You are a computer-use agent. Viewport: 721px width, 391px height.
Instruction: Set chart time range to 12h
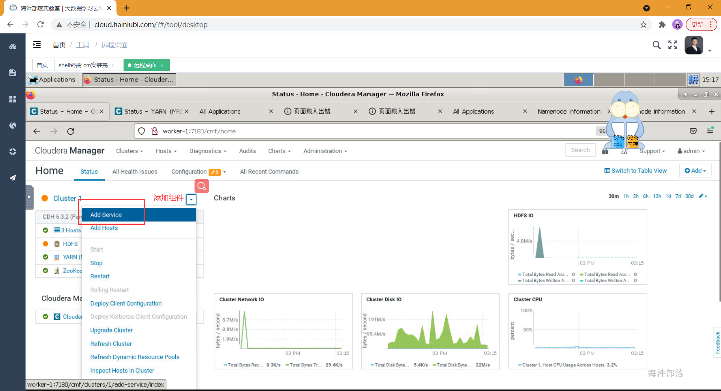[657, 196]
